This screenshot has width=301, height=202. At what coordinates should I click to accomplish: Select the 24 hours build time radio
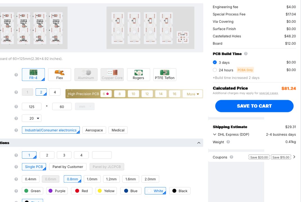tap(215, 70)
